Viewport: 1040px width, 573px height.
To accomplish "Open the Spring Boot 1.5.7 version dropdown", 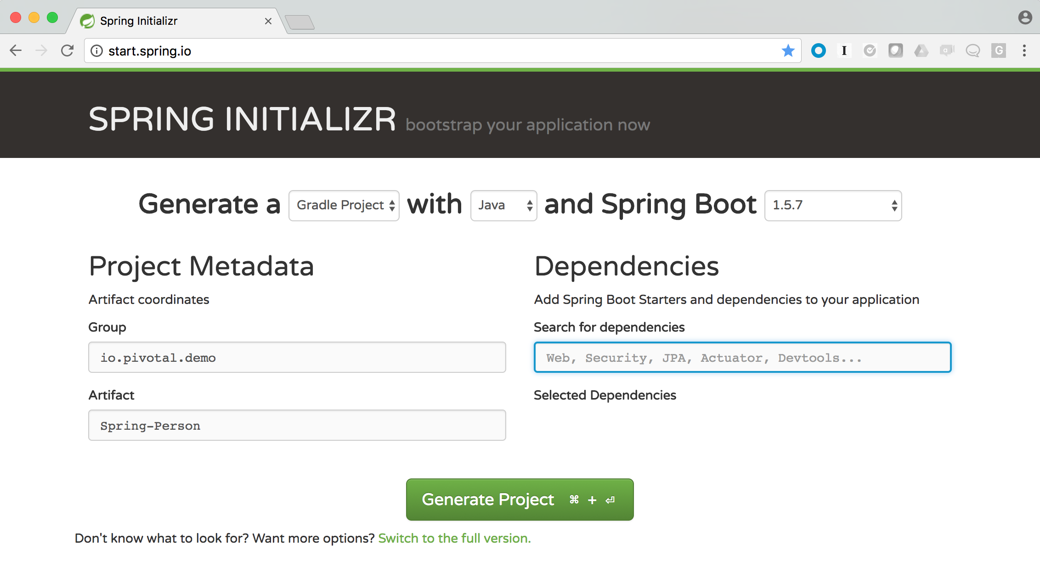I will click(833, 205).
